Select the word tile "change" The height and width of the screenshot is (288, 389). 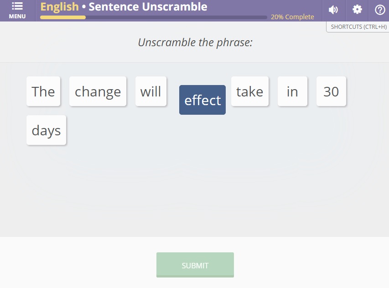click(x=98, y=91)
